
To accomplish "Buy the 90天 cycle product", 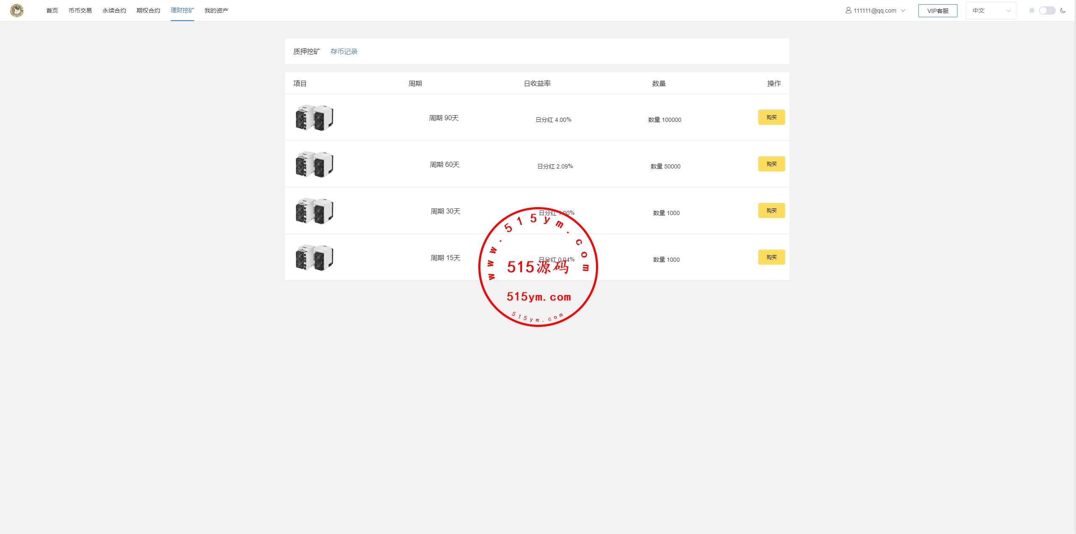I will tap(771, 117).
